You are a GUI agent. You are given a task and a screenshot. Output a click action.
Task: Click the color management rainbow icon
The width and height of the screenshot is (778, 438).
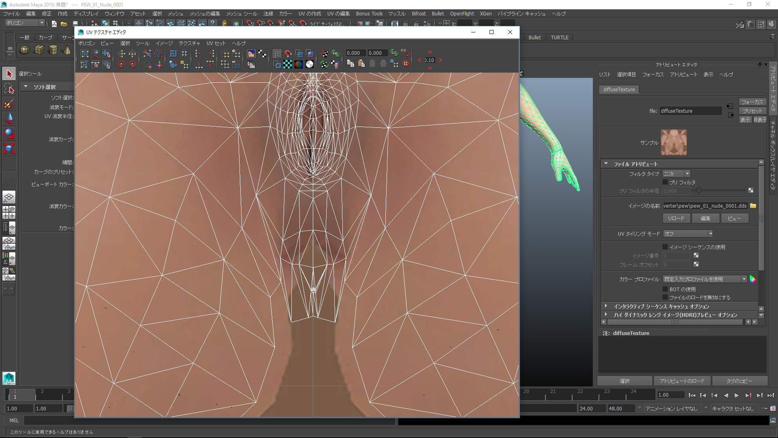[753, 279]
